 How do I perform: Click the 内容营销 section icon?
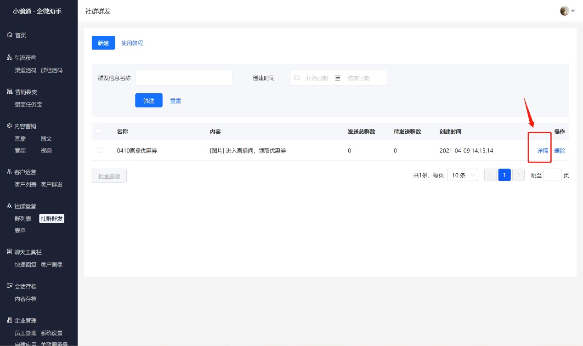pos(10,126)
